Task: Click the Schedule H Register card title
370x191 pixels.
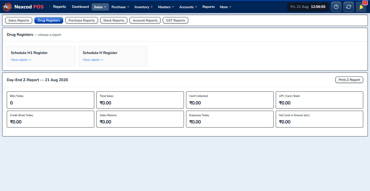Action: pyautogui.click(x=100, y=53)
